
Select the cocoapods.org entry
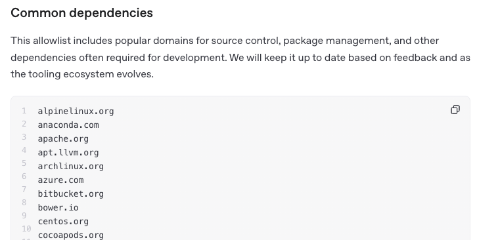click(70, 235)
